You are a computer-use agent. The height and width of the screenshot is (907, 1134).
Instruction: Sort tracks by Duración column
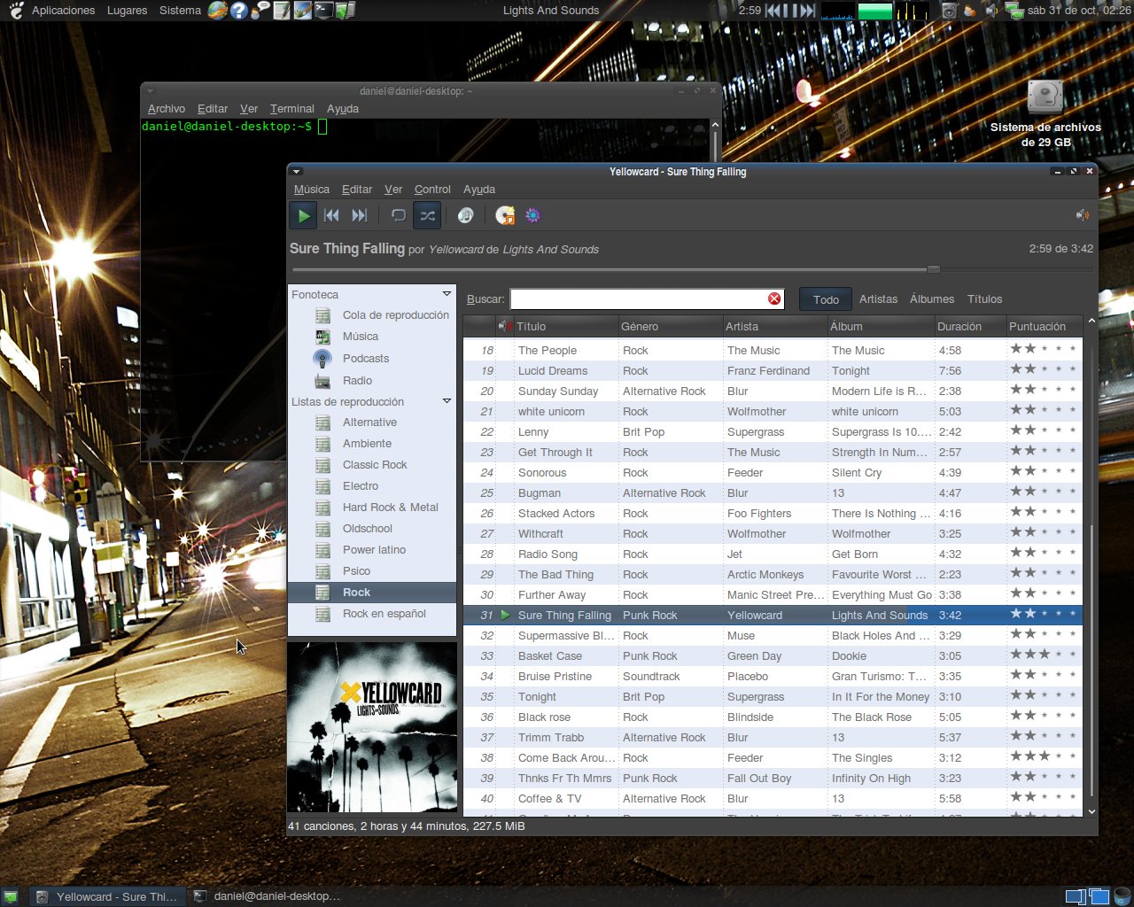[970, 326]
